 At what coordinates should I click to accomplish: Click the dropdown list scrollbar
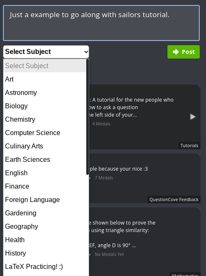88,117
